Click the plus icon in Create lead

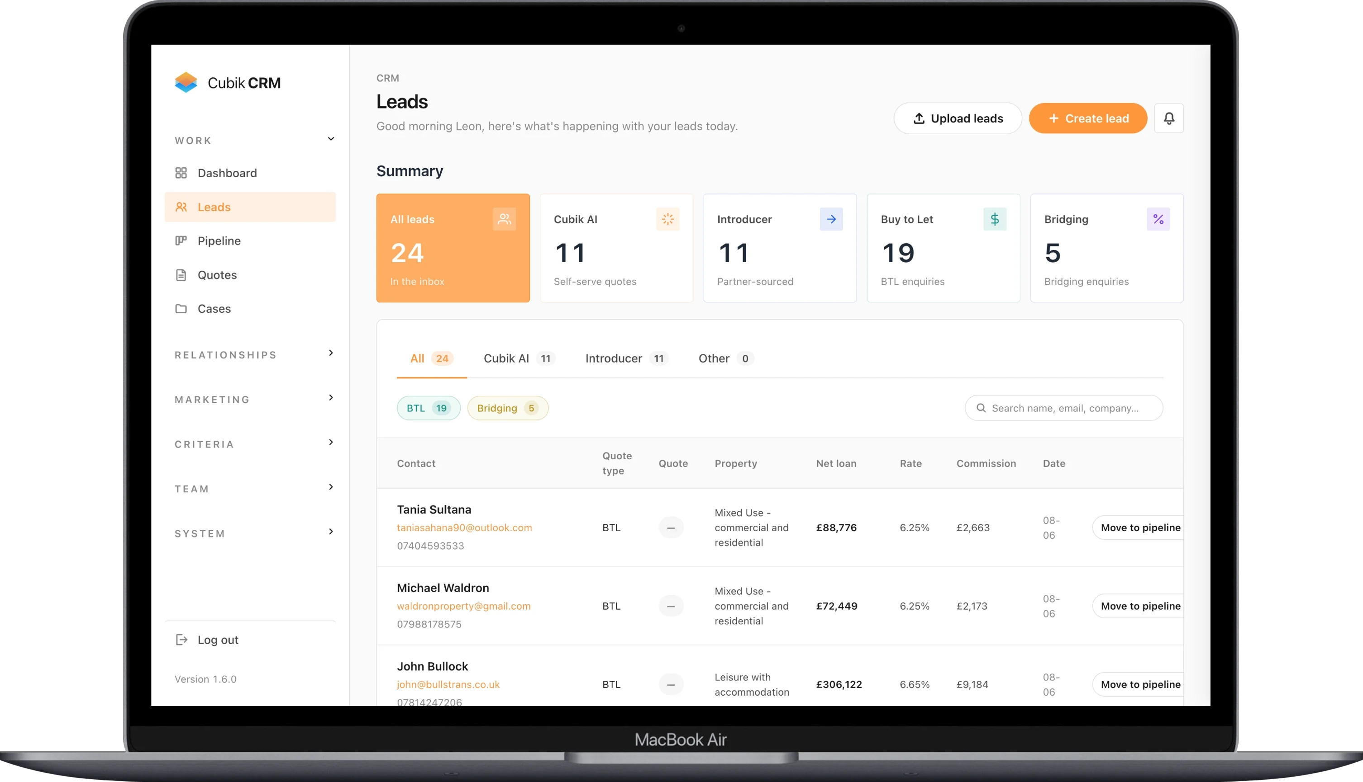[1054, 119]
